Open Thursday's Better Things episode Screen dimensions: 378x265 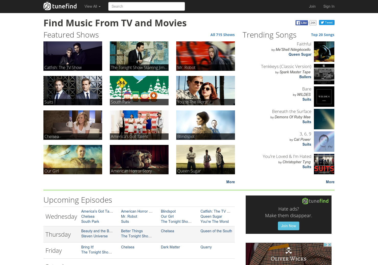click(x=132, y=231)
